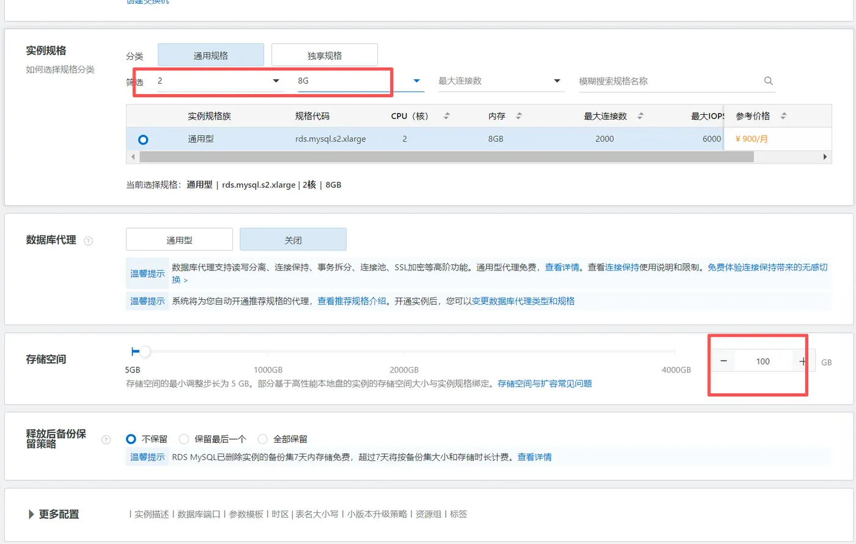Click the rds.mysql.s2.xlarge spec code cell
The width and height of the screenshot is (856, 544).
point(330,139)
